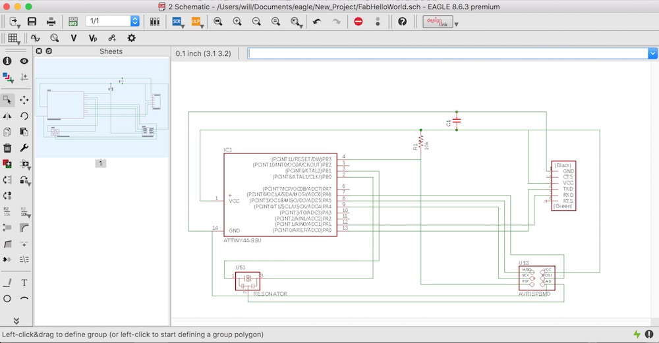Select the Slice tool icon

24,259
